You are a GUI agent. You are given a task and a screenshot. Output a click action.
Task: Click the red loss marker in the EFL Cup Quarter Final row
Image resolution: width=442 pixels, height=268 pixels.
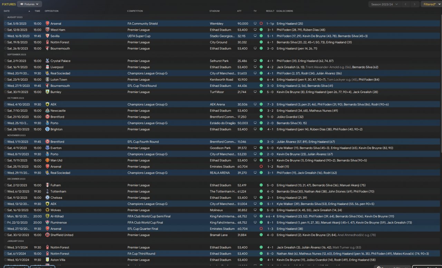coord(261,228)
